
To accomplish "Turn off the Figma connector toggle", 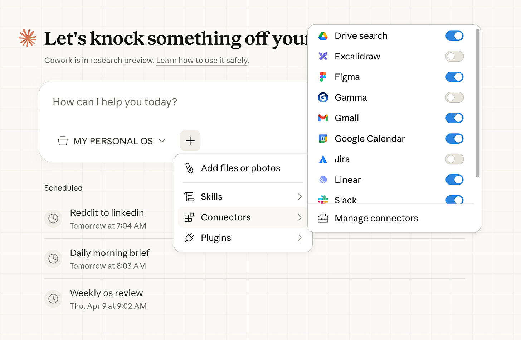I will pos(454,77).
